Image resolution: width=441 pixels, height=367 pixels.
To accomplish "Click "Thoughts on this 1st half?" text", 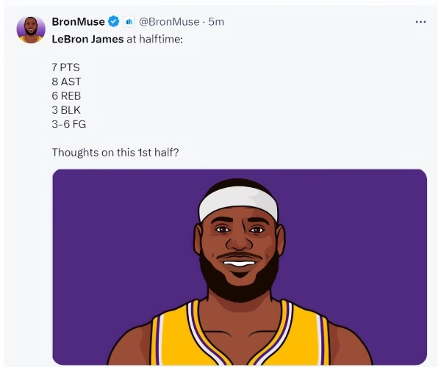I will point(115,152).
